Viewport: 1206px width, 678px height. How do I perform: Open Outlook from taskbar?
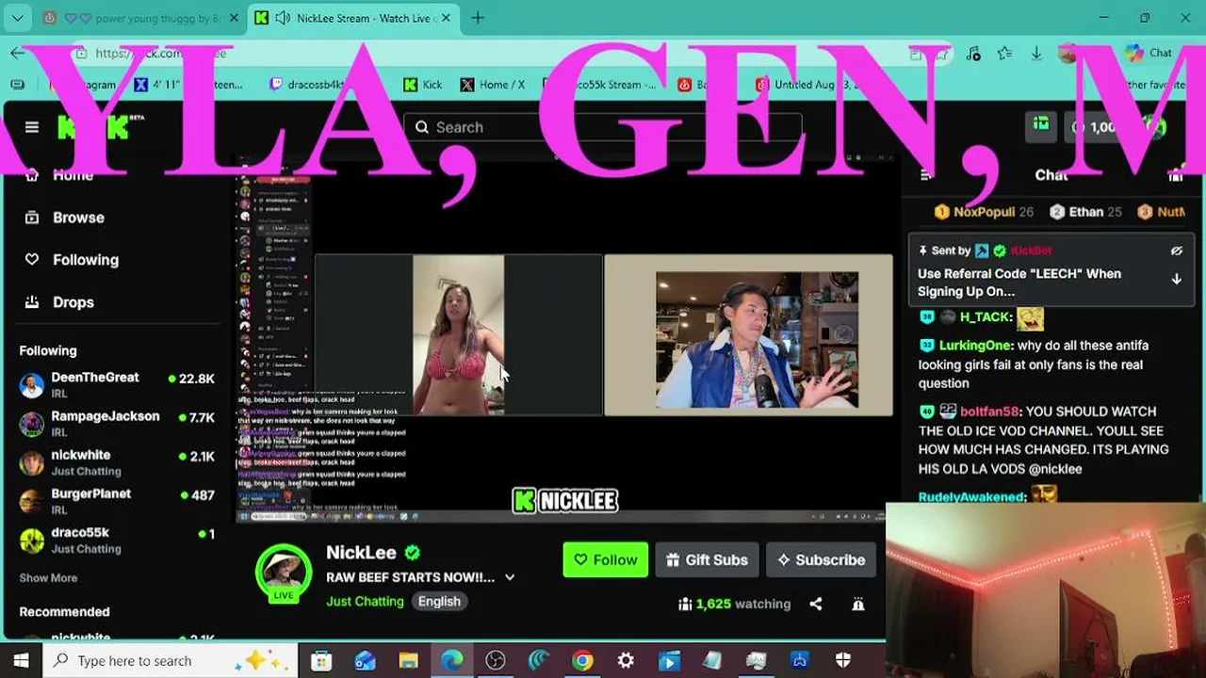(365, 661)
